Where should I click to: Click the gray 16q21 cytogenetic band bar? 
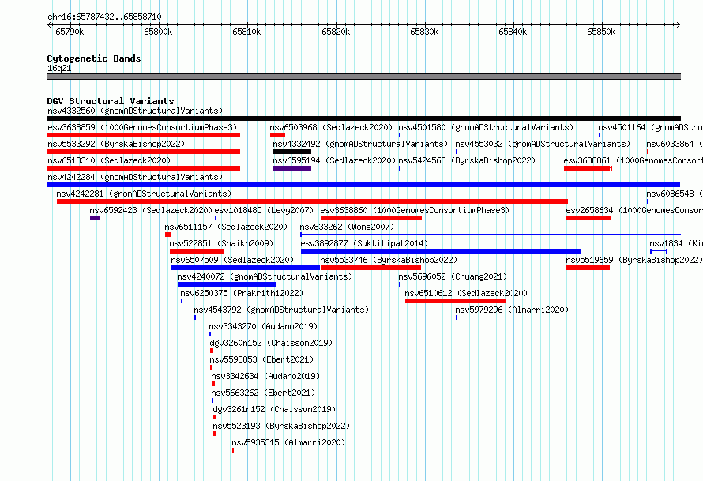click(x=363, y=77)
